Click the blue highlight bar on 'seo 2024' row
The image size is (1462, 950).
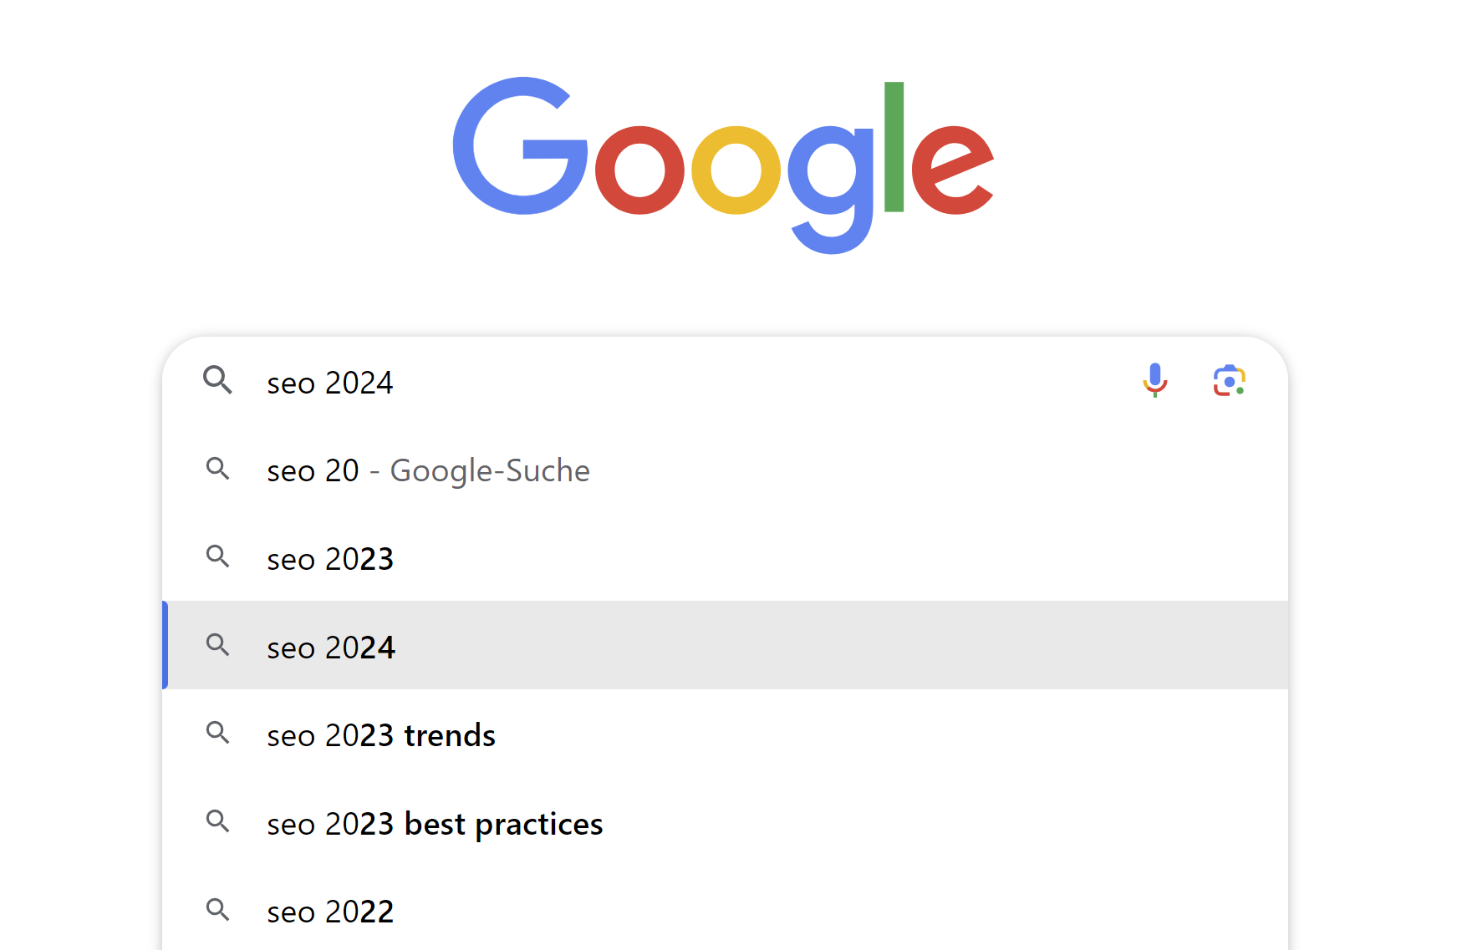(166, 646)
